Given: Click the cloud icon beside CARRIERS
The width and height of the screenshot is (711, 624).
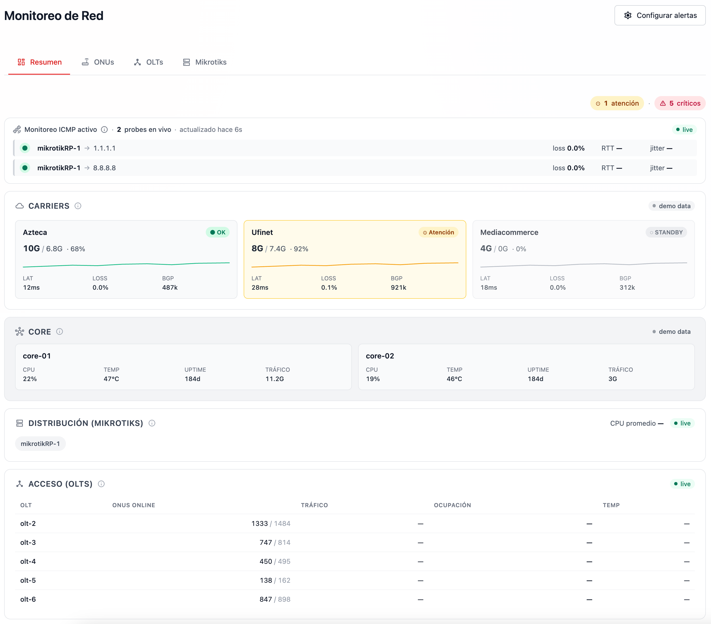Looking at the screenshot, I should [x=20, y=206].
